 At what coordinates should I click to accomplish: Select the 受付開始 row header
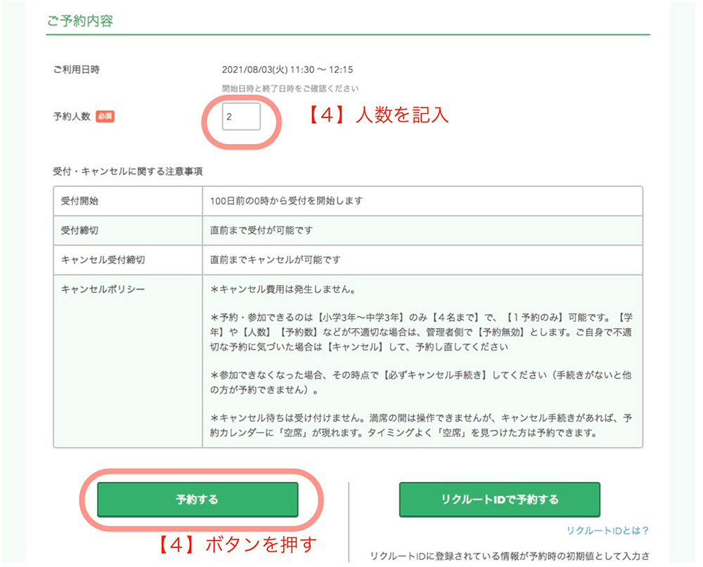point(80,200)
